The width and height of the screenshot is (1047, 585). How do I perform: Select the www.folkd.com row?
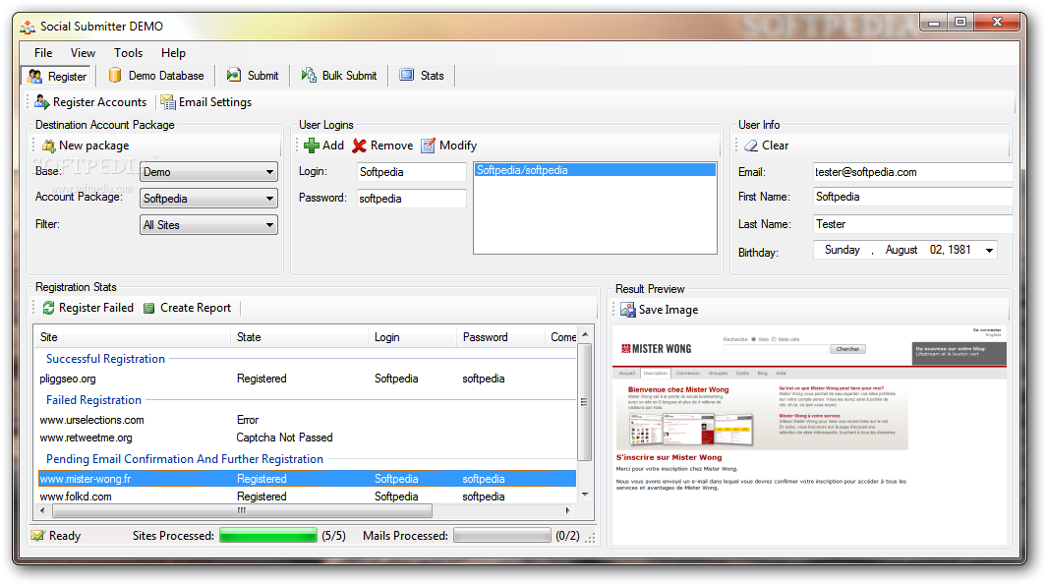[x=307, y=497]
